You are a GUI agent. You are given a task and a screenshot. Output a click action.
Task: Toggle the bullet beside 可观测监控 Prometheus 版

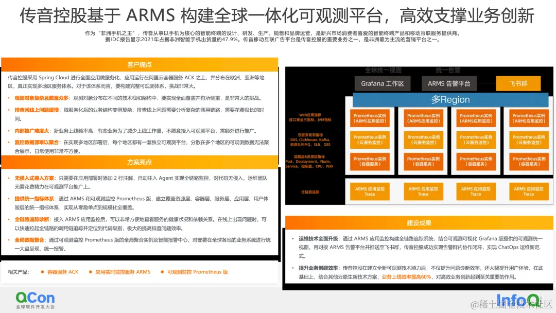coord(161,272)
